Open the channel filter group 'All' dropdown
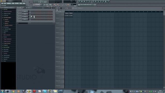 point(22,23)
